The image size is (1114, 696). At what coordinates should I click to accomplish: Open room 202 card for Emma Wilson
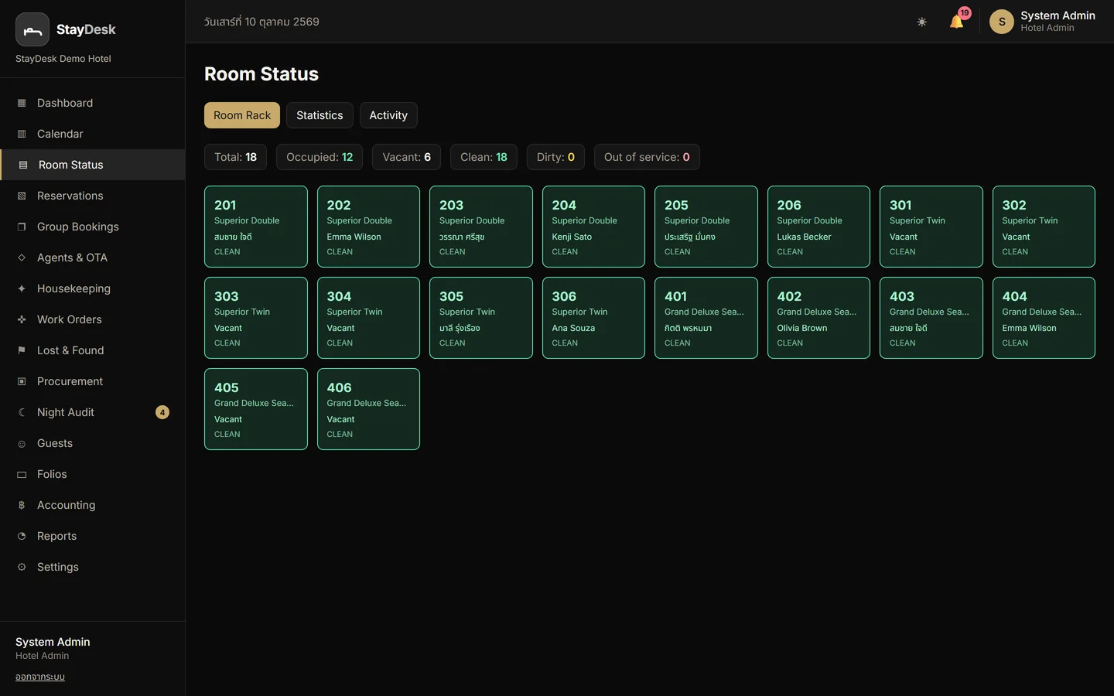pyautogui.click(x=368, y=227)
